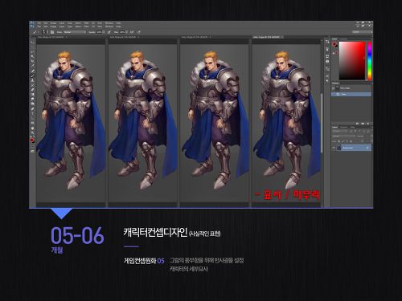Switch to the first document tab
Viewport: 402px width, 301px height.
(52, 37)
